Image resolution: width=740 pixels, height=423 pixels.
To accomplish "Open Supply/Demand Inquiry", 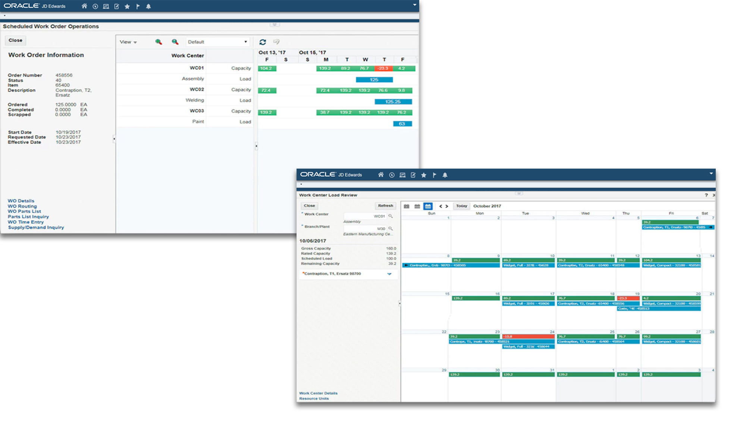I will coord(36,227).
